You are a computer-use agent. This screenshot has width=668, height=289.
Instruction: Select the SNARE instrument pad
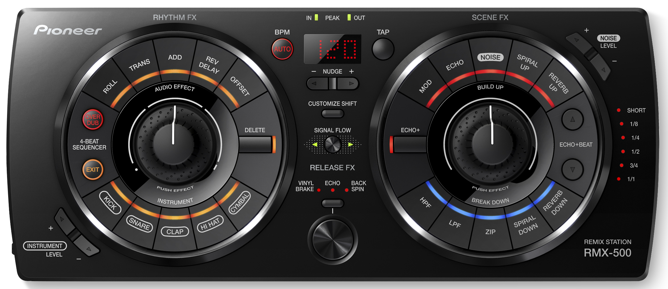click(139, 224)
